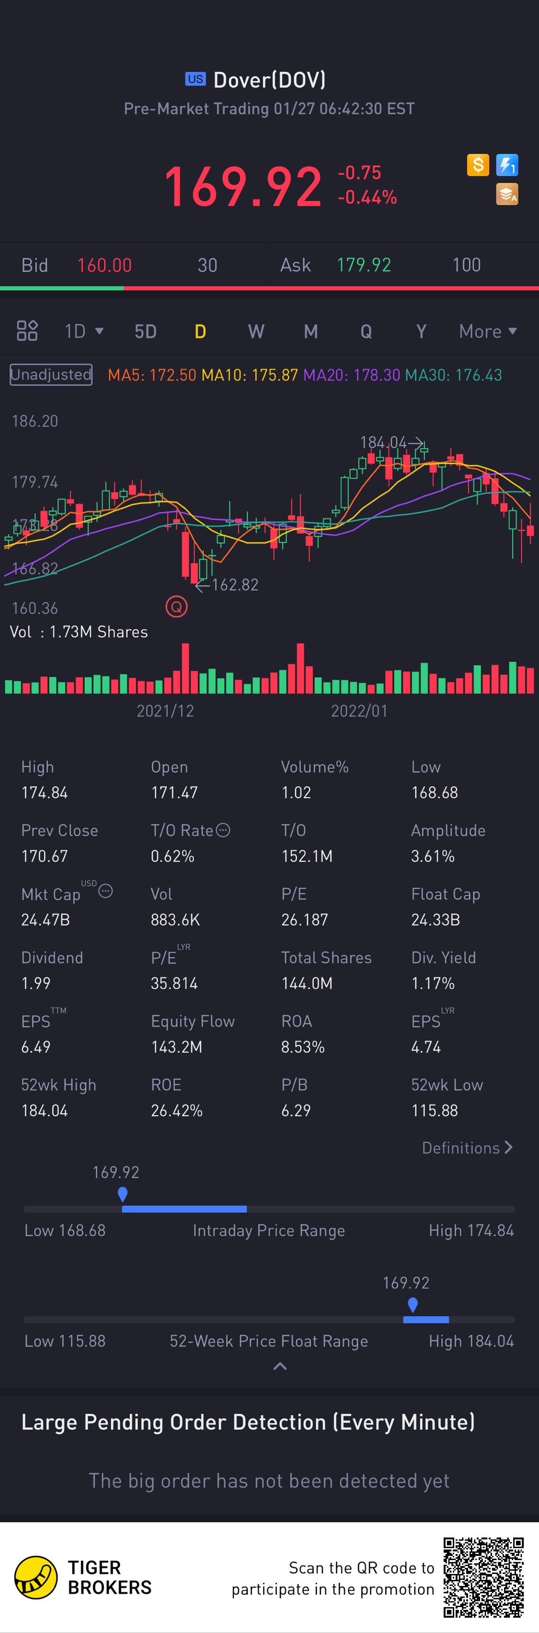The width and height of the screenshot is (539, 1633).
Task: Tap the yellow dollar sign icon
Action: pos(478,165)
